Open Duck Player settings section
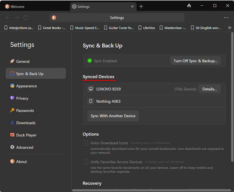 click(x=36, y=135)
